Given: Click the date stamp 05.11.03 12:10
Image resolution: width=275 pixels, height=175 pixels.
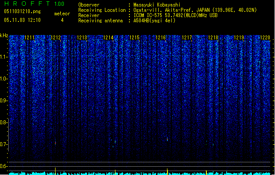Looking at the screenshot, I should (x=22, y=20).
